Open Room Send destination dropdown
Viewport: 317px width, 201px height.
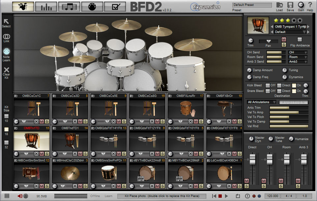tap(298, 57)
